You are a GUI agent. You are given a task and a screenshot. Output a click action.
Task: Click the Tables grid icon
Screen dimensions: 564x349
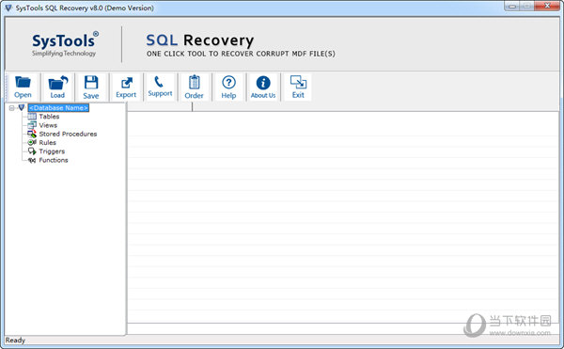[x=32, y=117]
